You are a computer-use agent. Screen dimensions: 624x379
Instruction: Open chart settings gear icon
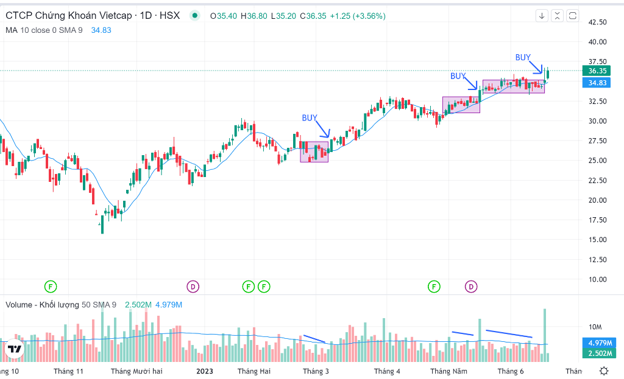tap(603, 371)
